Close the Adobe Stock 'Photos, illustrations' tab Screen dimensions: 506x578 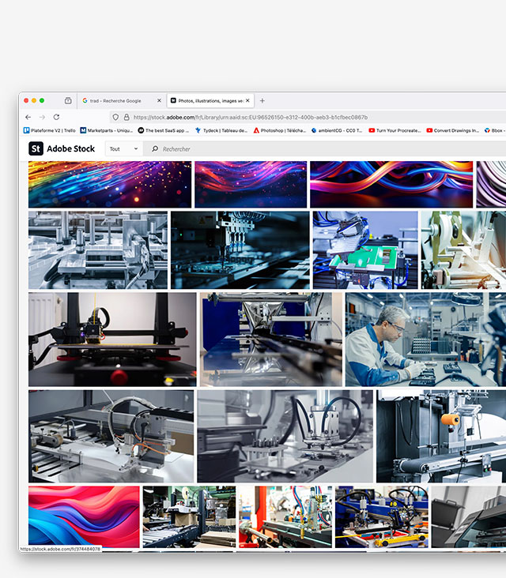click(x=247, y=100)
